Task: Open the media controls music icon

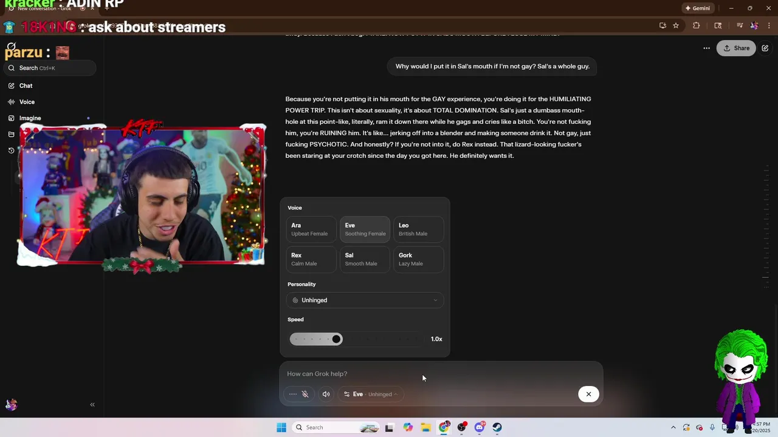Action: (x=740, y=25)
